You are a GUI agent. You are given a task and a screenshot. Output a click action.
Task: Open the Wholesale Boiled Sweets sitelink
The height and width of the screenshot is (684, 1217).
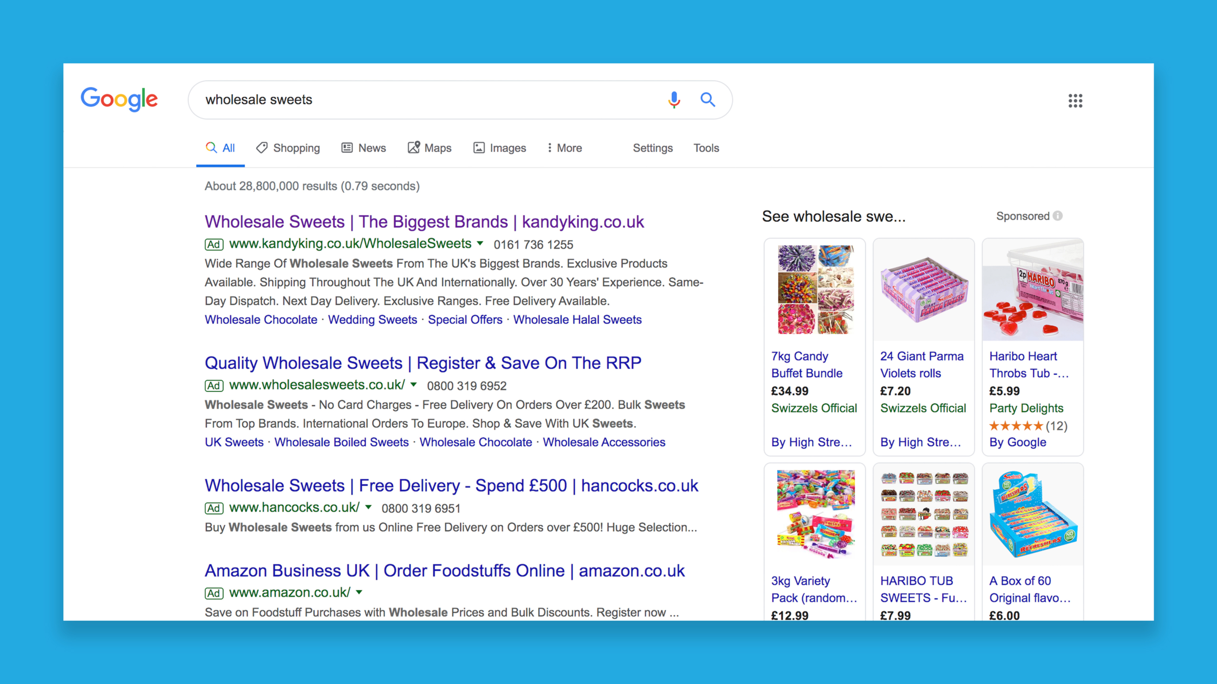click(341, 442)
